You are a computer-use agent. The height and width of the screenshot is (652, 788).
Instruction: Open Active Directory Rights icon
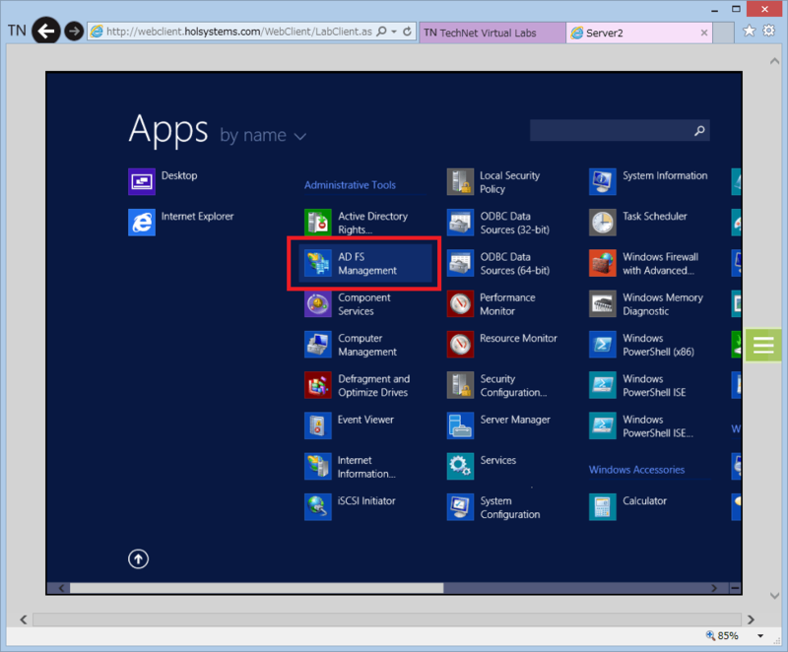tap(317, 222)
